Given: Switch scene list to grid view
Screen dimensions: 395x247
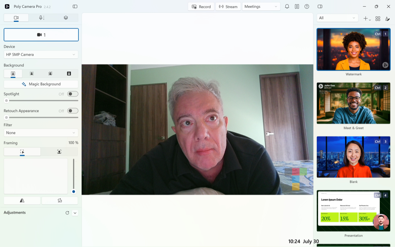Looking at the screenshot, I should coord(378,19).
